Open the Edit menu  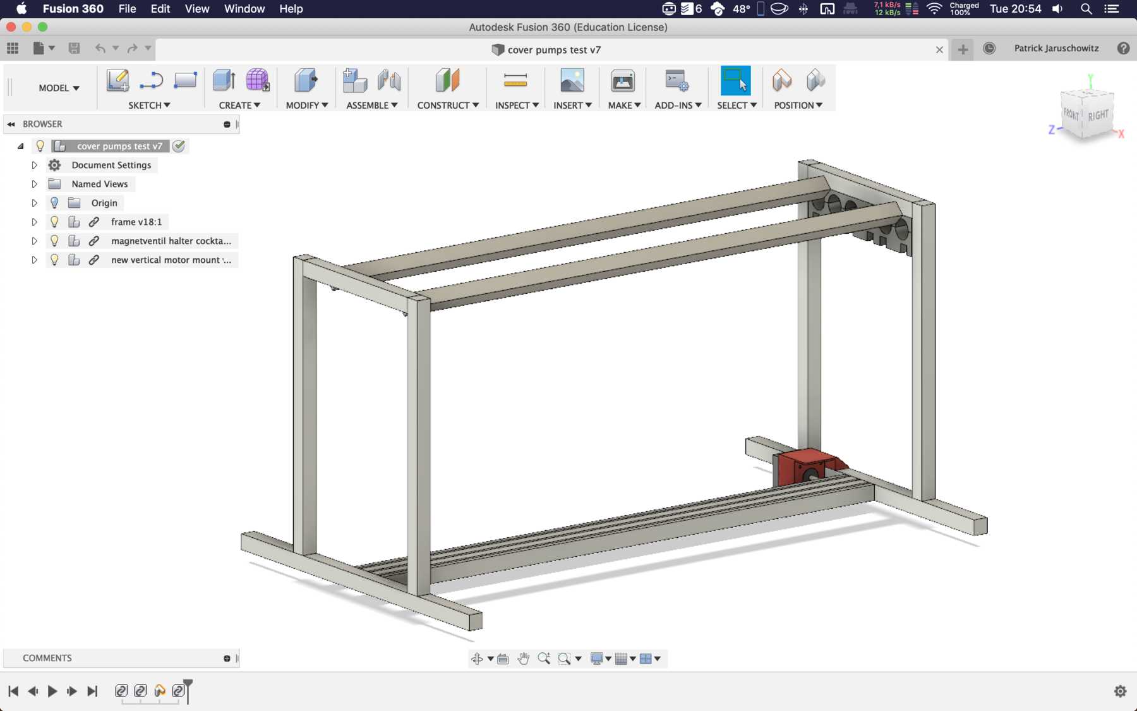160,9
